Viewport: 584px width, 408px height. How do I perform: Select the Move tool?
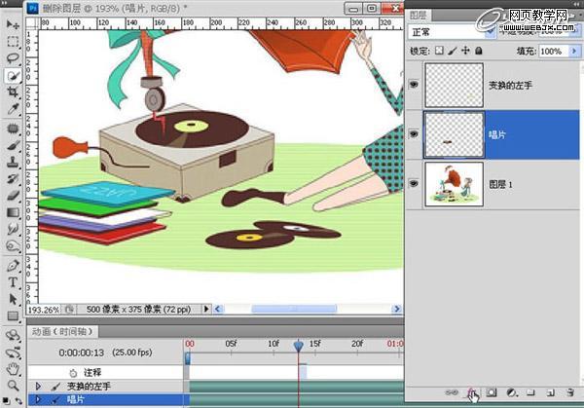(13, 25)
